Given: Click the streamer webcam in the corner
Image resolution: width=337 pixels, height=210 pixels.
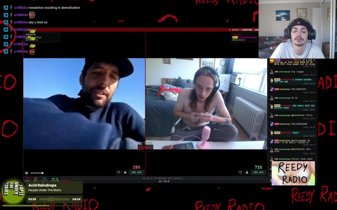Looking at the screenshot, I should [x=298, y=29].
